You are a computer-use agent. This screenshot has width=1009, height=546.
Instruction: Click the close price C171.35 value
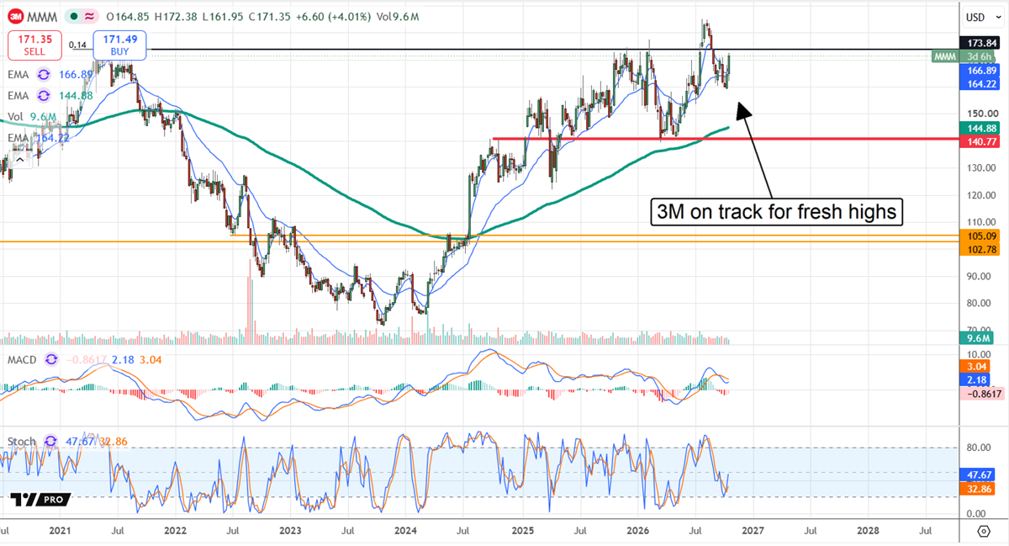[x=268, y=16]
